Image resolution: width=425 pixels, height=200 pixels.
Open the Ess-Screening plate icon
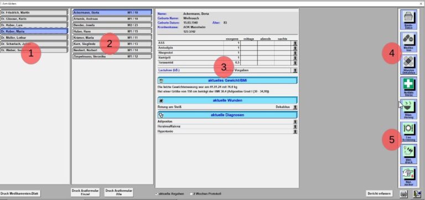[408, 132]
